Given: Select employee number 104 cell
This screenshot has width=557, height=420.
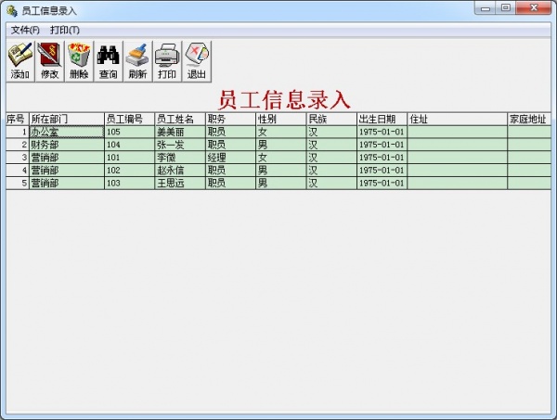Looking at the screenshot, I should [x=130, y=145].
